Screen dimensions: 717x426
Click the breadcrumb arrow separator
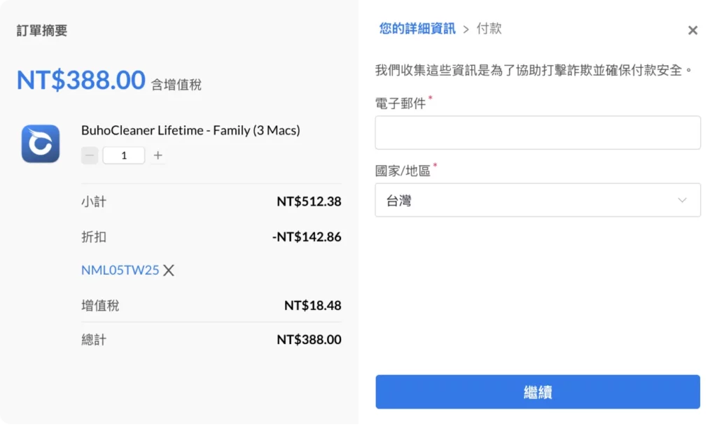tap(466, 29)
